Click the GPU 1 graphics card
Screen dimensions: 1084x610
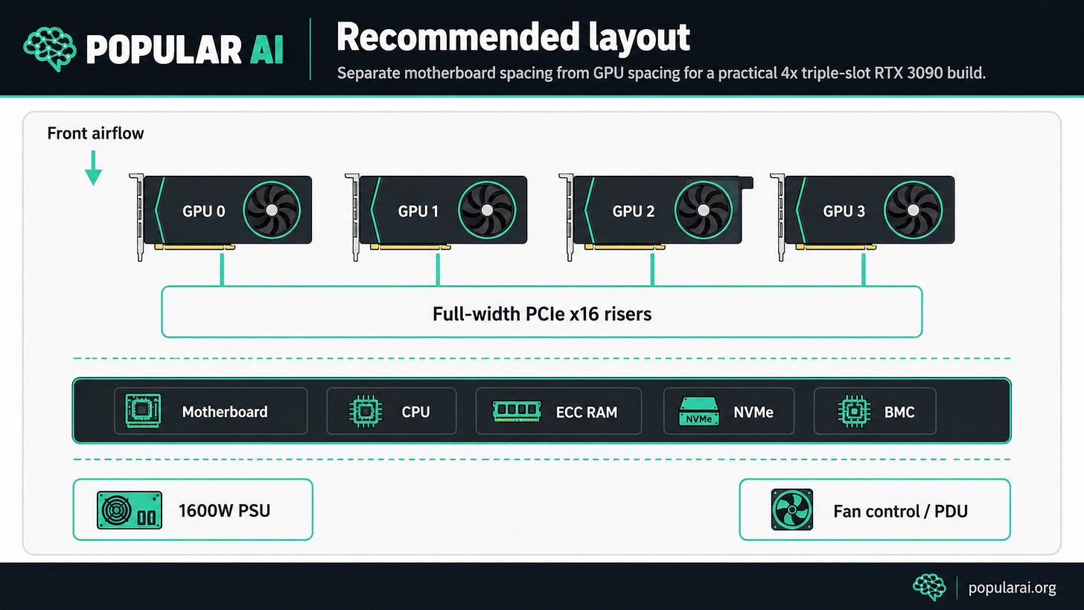pyautogui.click(x=436, y=217)
